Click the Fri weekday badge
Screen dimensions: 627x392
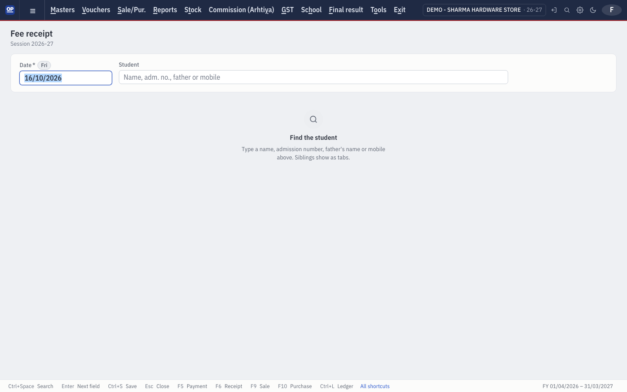tap(44, 65)
